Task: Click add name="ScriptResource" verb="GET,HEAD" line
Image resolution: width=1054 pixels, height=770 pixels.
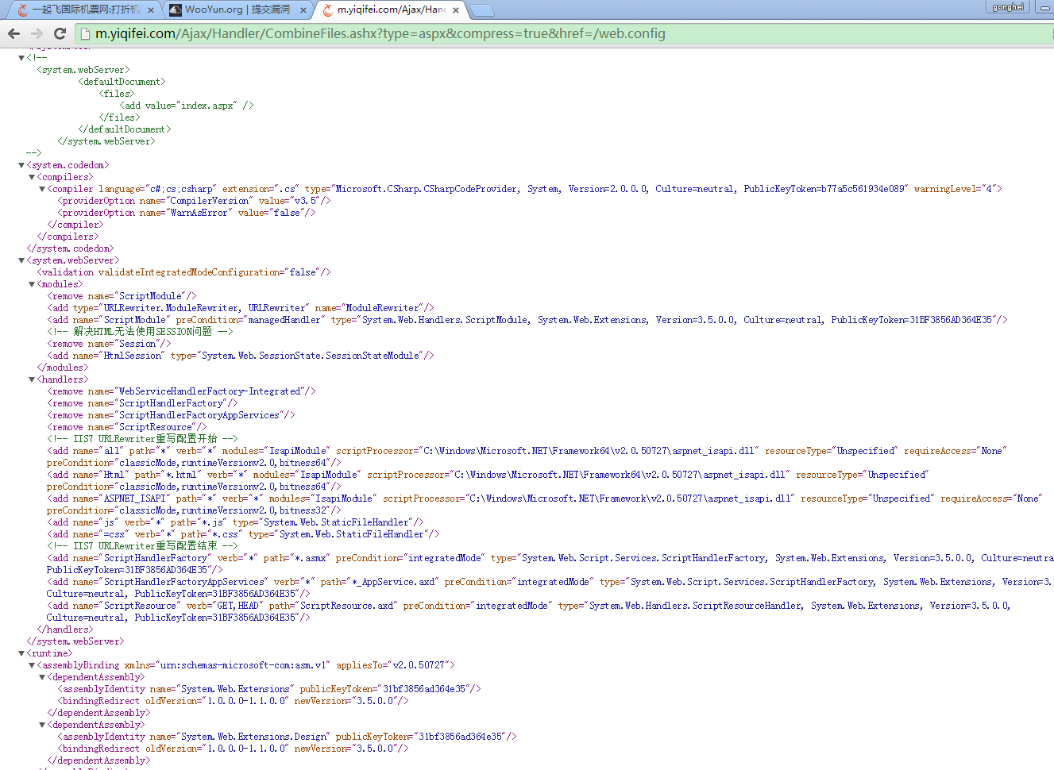Action: point(528,611)
